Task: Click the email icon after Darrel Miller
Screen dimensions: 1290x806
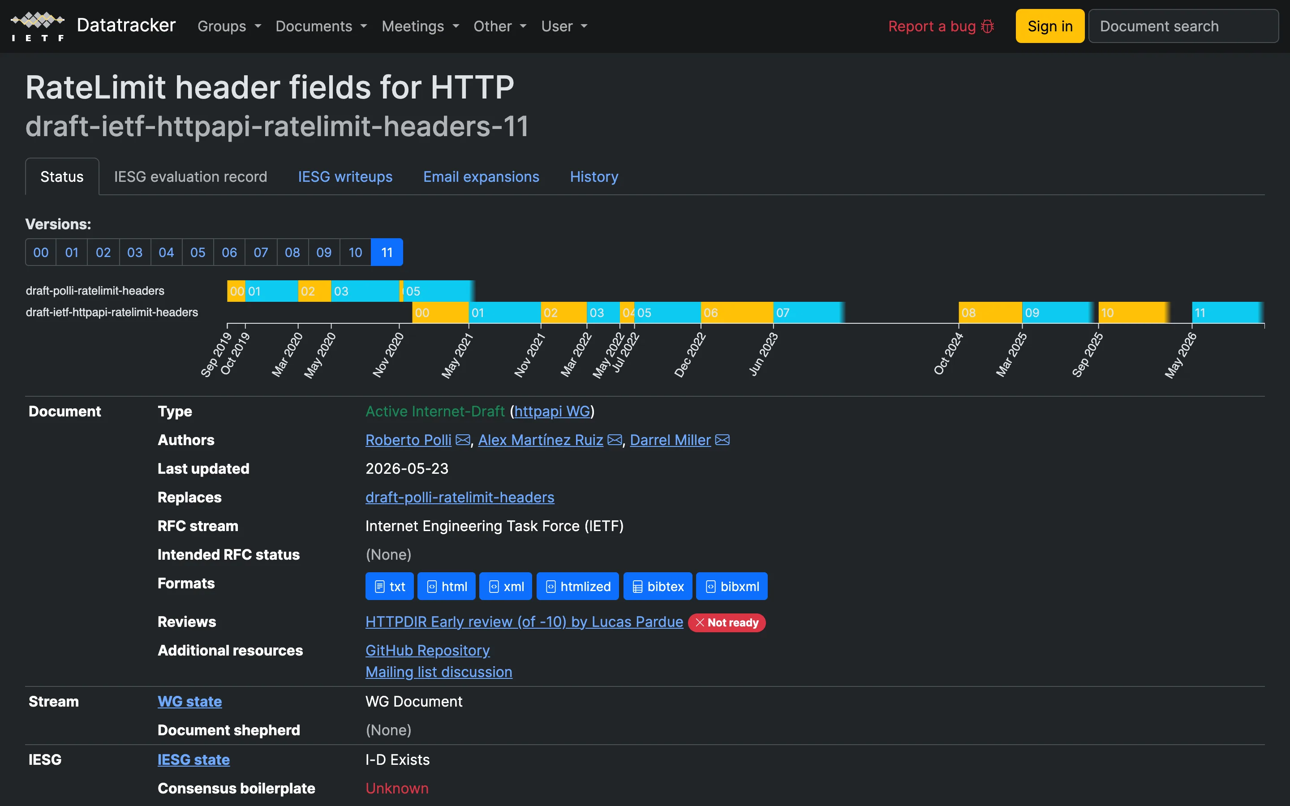Action: tap(722, 440)
